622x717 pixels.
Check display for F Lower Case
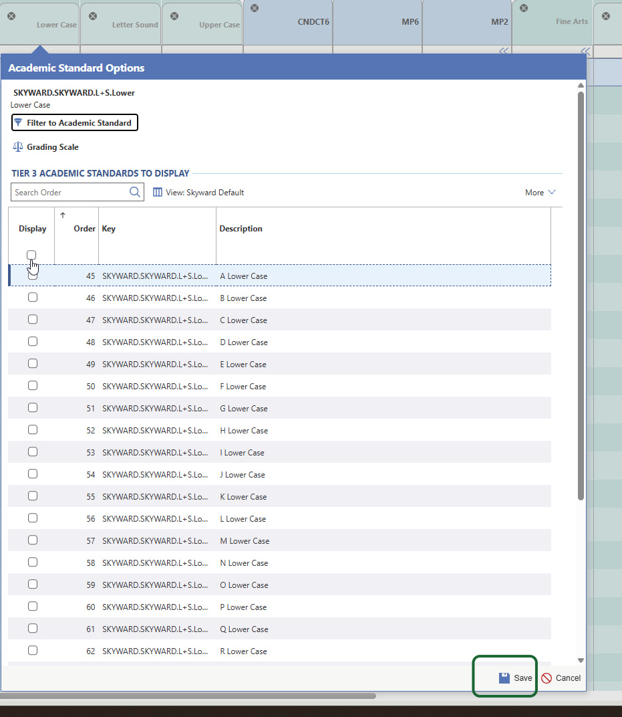33,385
